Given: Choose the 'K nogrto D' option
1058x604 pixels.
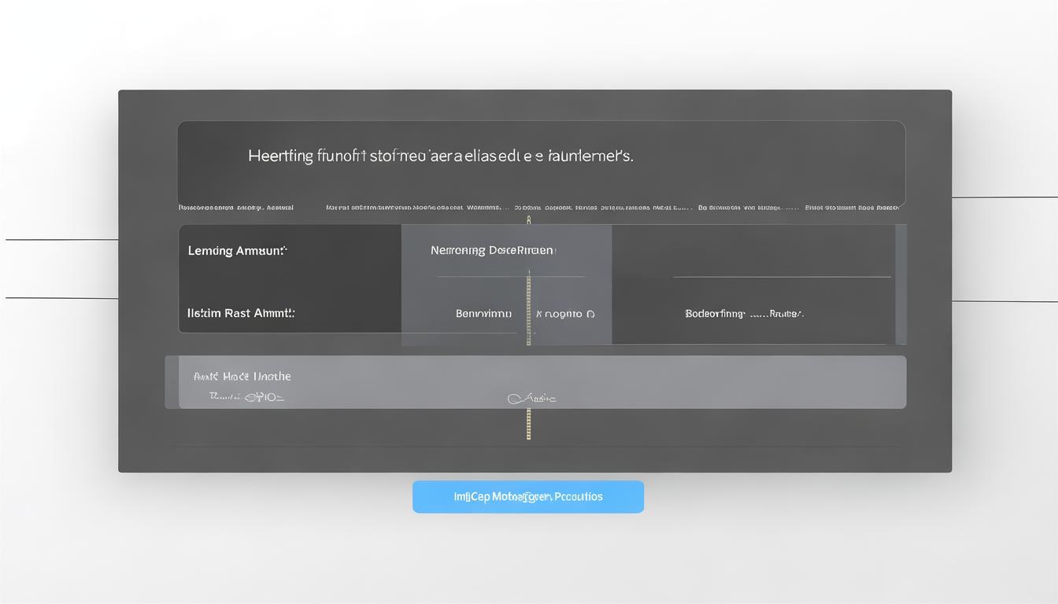Looking at the screenshot, I should coord(565,314).
